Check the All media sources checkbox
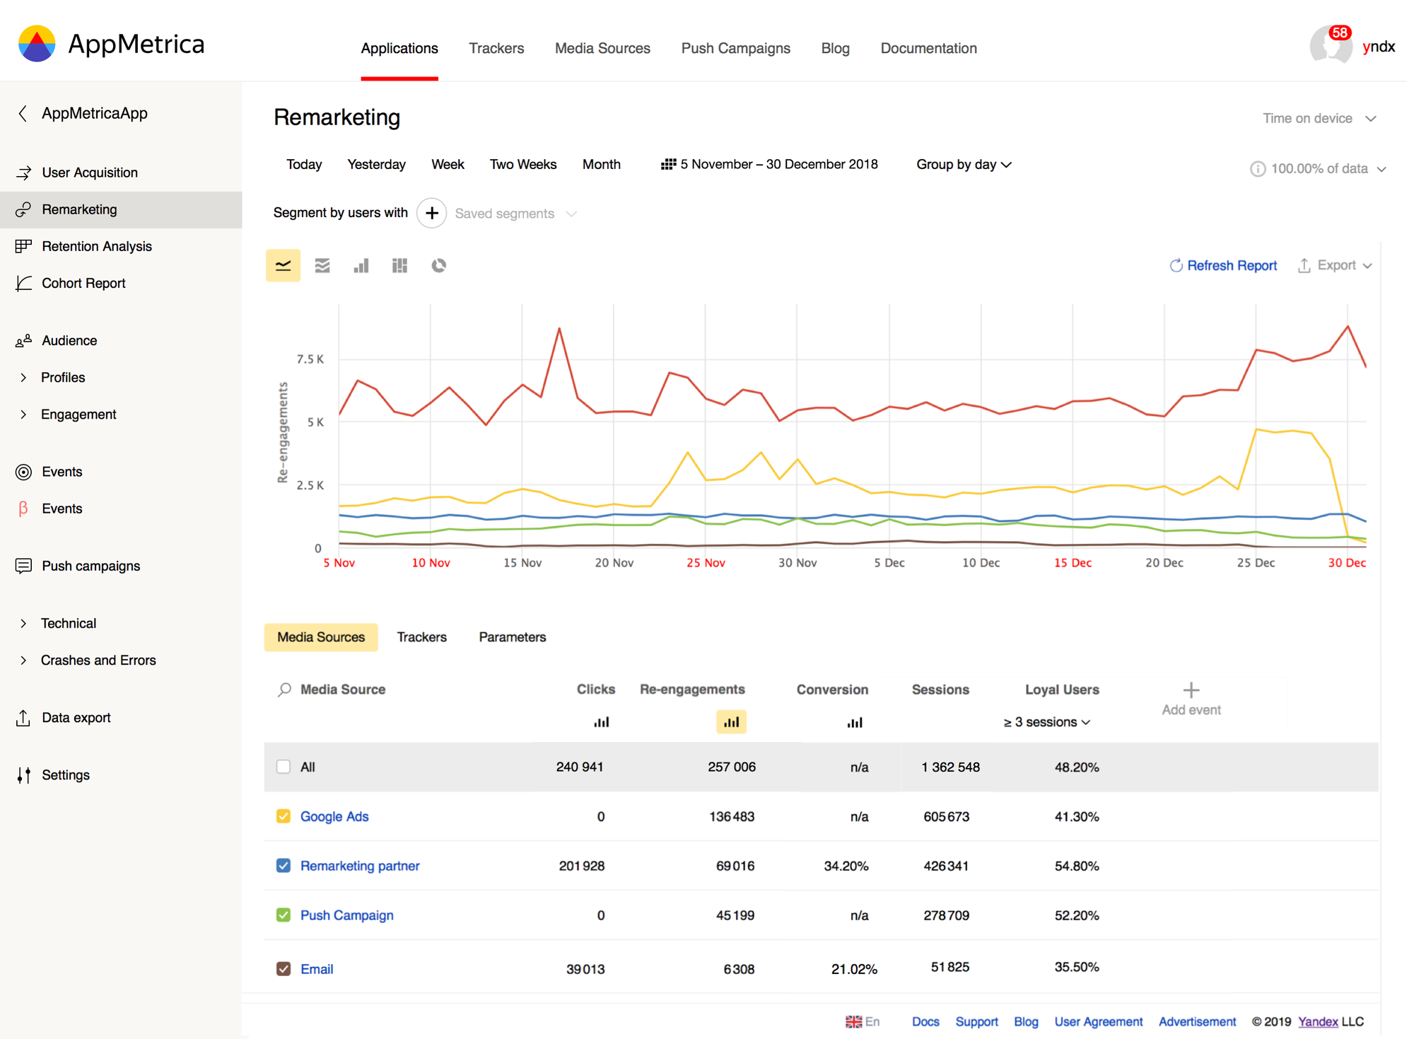 coord(284,767)
